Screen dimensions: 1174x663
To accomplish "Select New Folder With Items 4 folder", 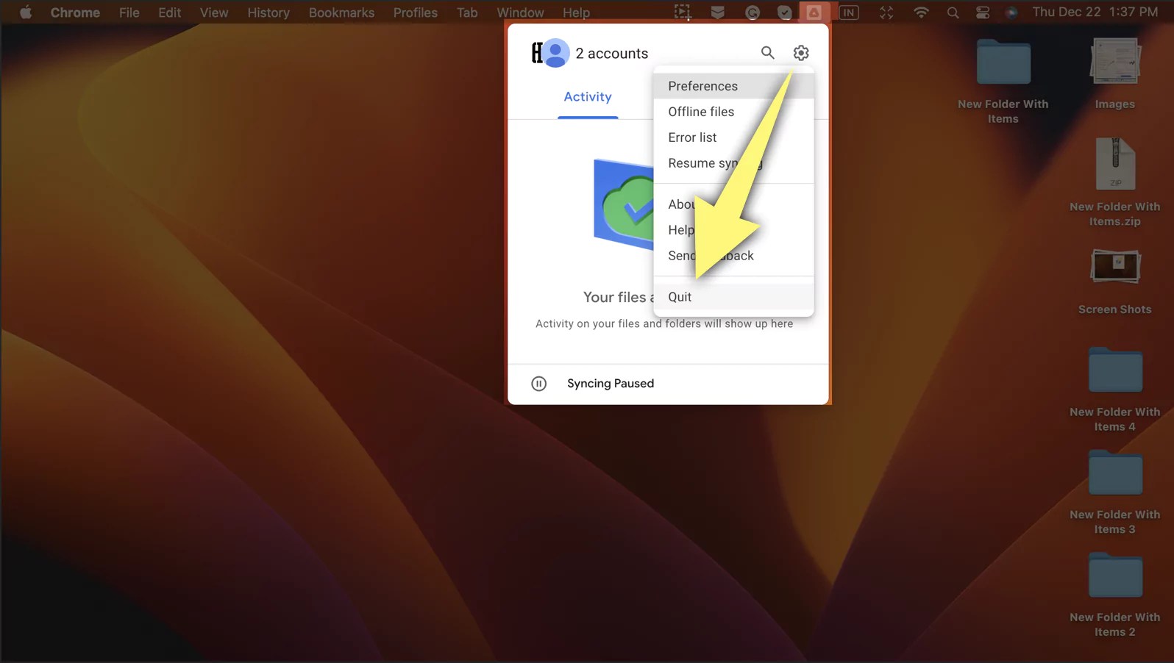I will pyautogui.click(x=1115, y=390).
